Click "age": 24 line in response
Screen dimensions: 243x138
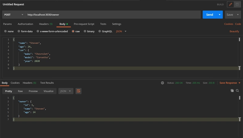coord(29,112)
